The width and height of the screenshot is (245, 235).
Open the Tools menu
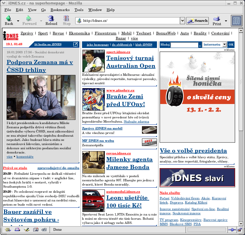point(79,10)
